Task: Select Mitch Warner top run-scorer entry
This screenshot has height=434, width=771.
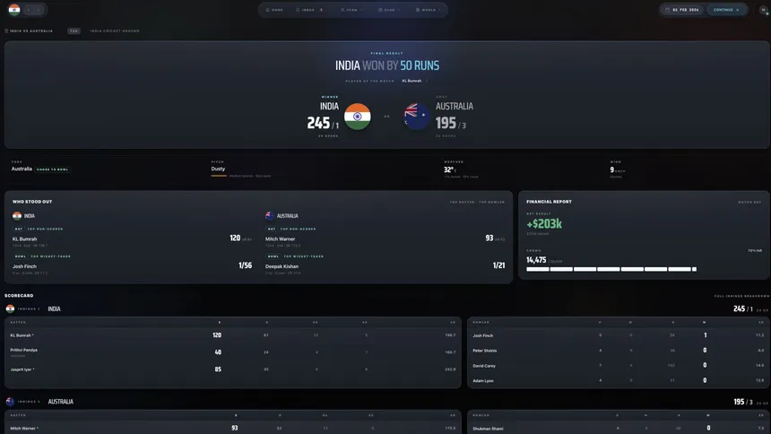Action: click(385, 239)
